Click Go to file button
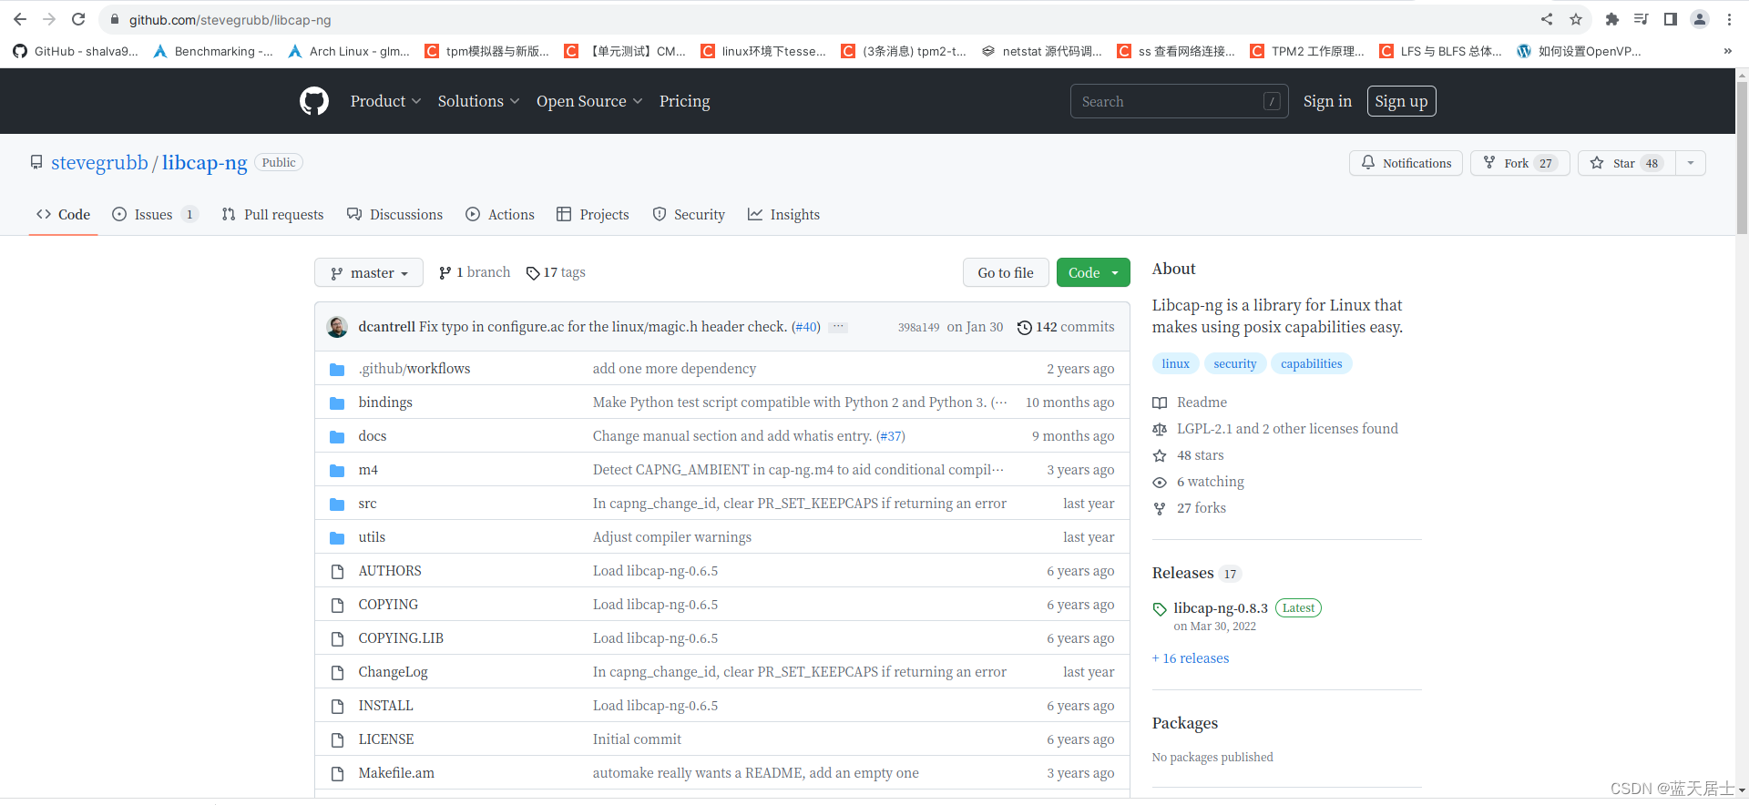1749x805 pixels. (1006, 272)
